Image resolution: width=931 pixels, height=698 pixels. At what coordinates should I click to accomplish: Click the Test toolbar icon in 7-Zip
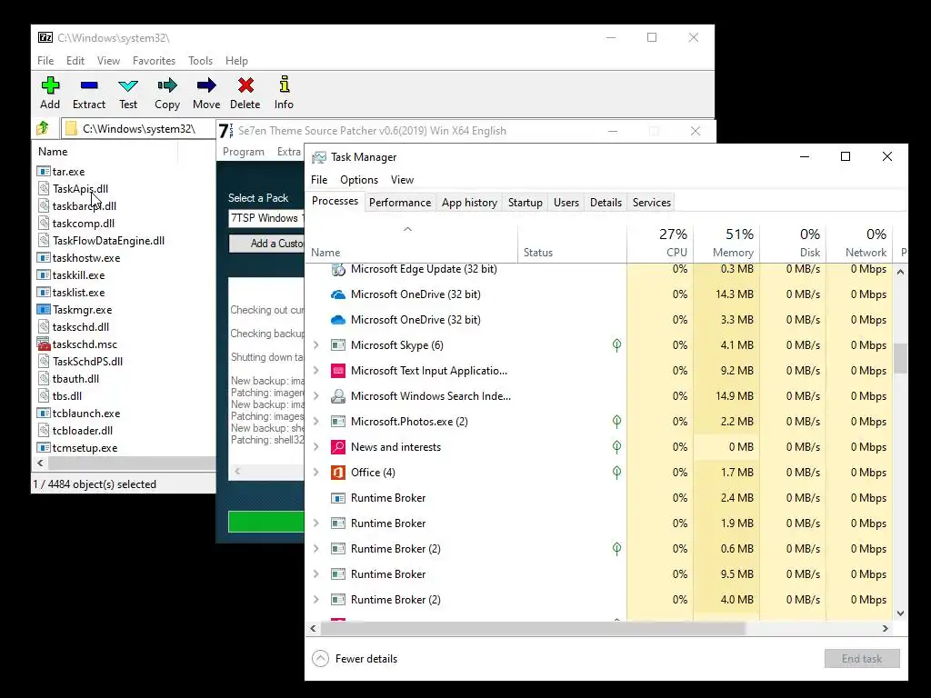click(127, 85)
